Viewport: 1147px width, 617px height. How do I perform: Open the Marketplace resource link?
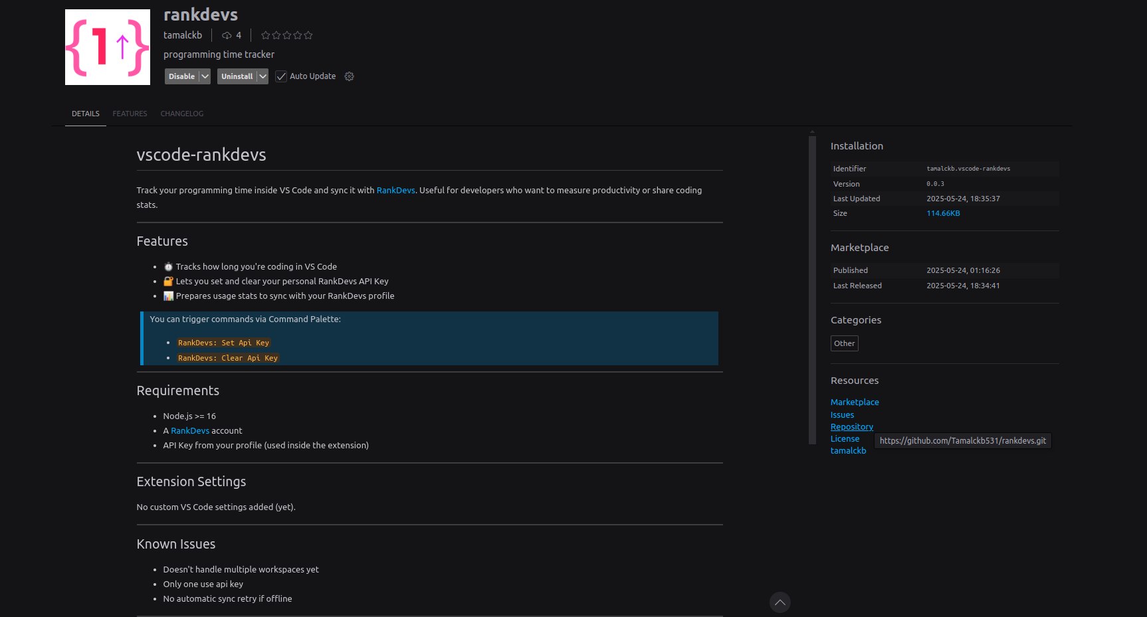855,402
